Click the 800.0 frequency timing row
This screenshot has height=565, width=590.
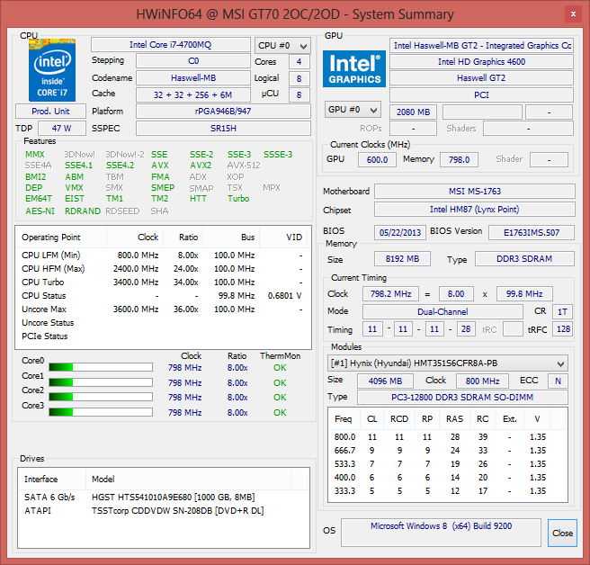447,437
